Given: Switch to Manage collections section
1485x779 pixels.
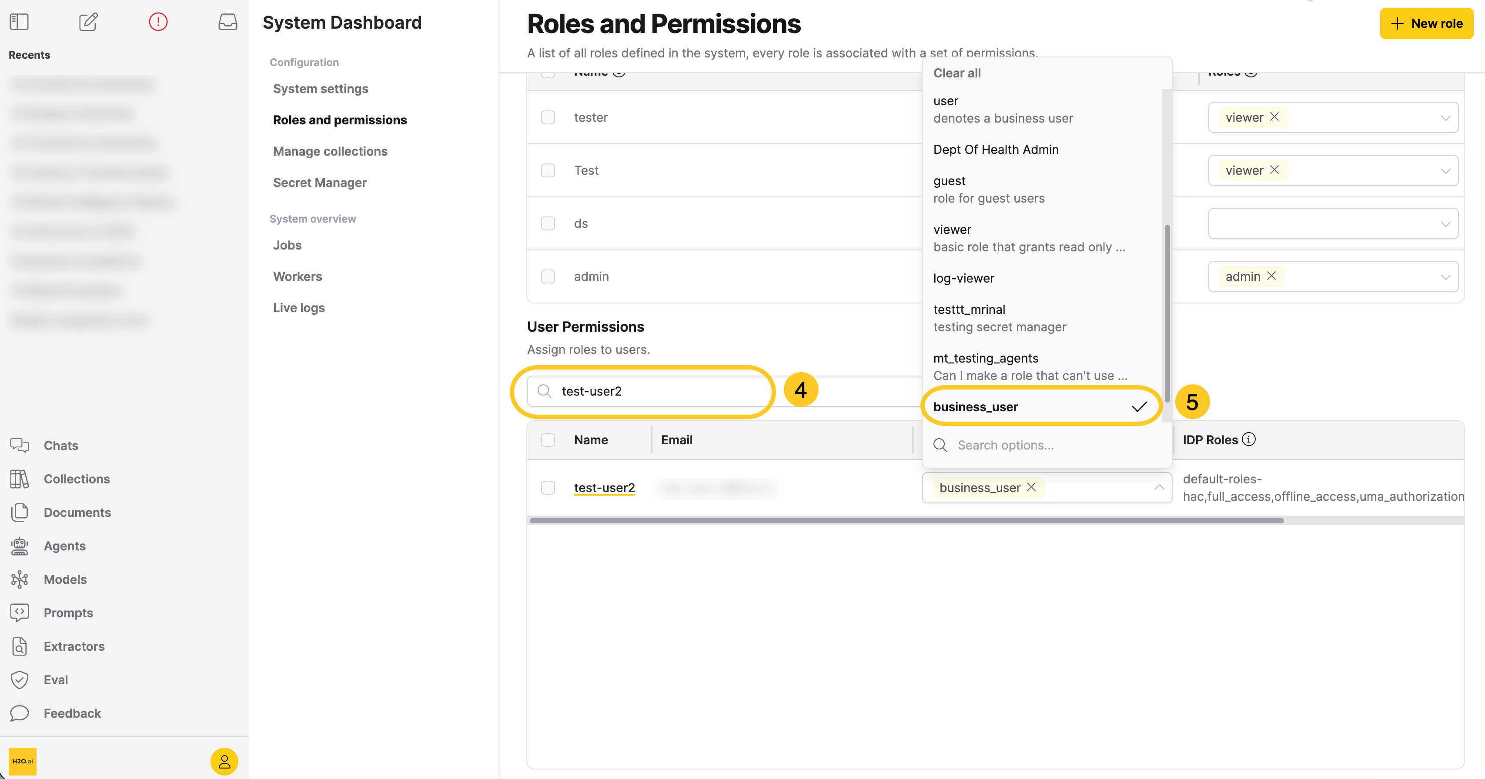Looking at the screenshot, I should tap(330, 151).
